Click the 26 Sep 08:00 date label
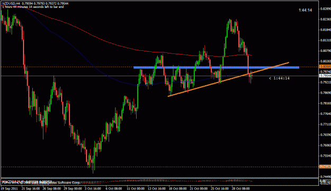 coord(52,188)
